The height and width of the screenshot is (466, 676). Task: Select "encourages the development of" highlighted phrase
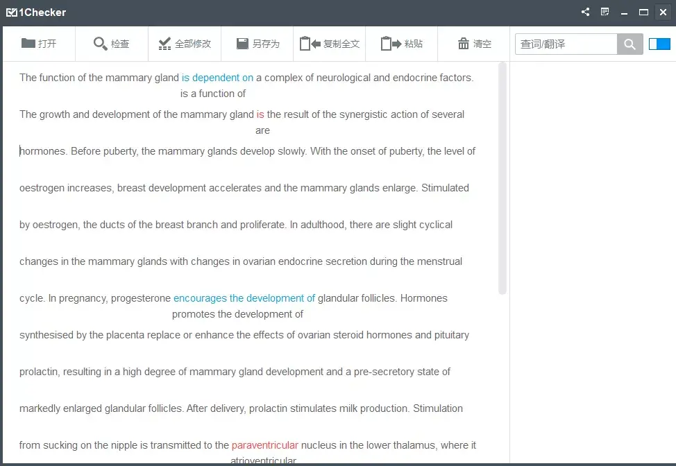[x=244, y=298]
